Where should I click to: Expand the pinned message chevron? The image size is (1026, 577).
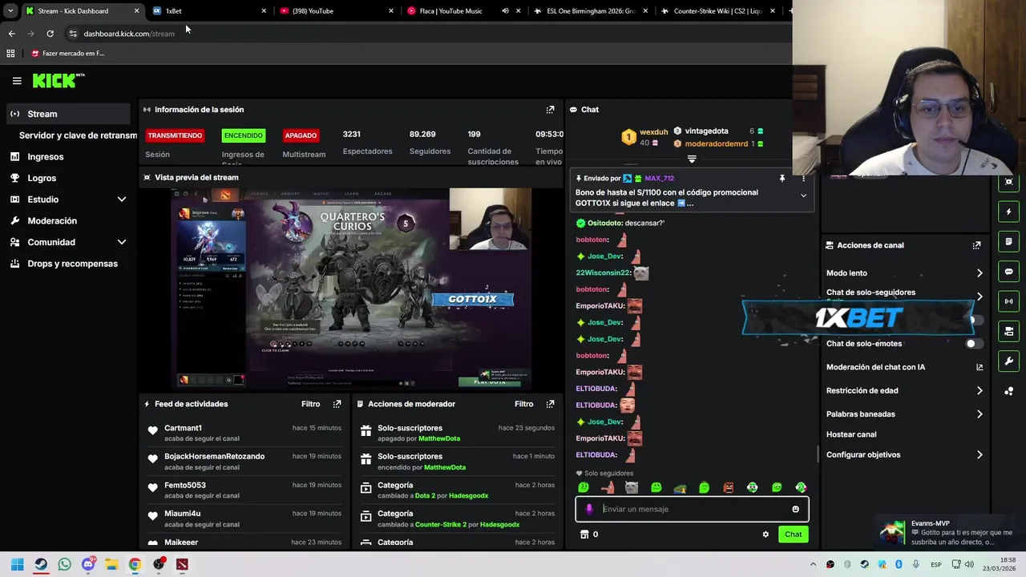tap(803, 196)
